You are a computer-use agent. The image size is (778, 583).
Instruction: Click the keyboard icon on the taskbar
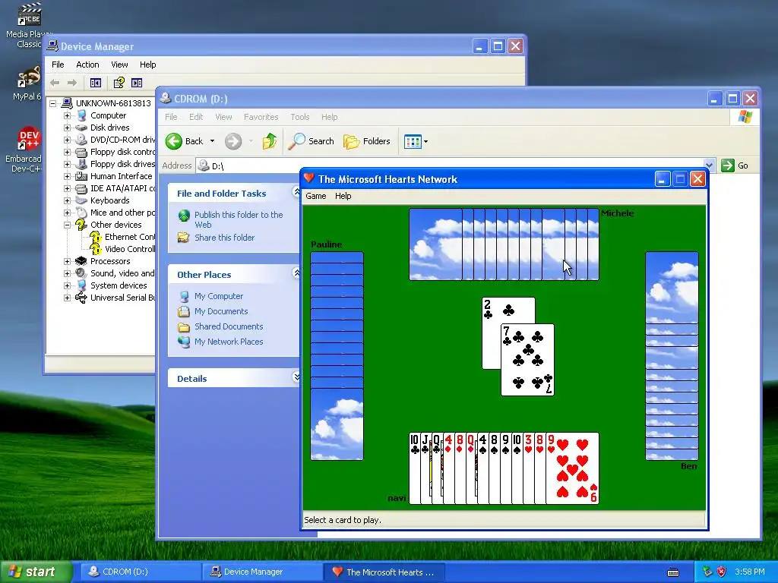coord(673,572)
